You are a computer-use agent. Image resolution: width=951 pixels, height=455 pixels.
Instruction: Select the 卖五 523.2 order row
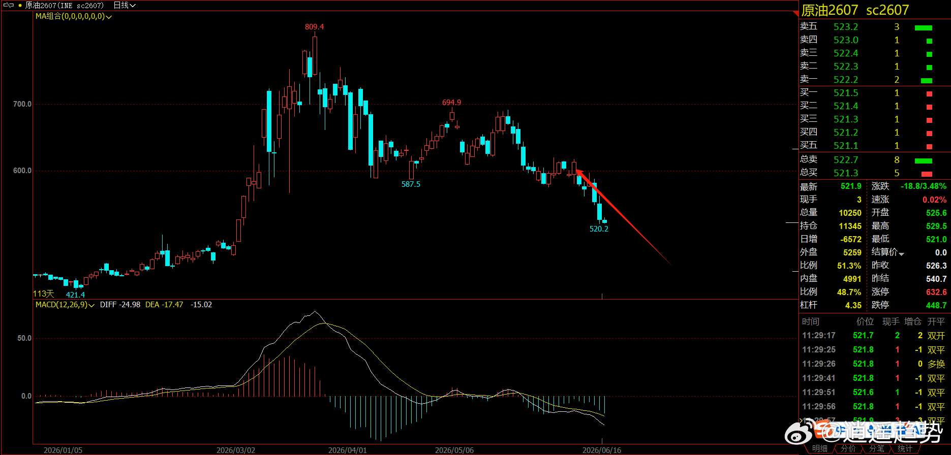(x=875, y=27)
